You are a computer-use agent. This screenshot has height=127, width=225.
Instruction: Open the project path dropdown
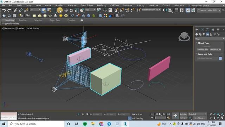[x=208, y=10]
